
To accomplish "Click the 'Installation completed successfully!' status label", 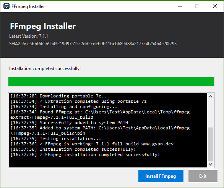I will coord(45,69).
